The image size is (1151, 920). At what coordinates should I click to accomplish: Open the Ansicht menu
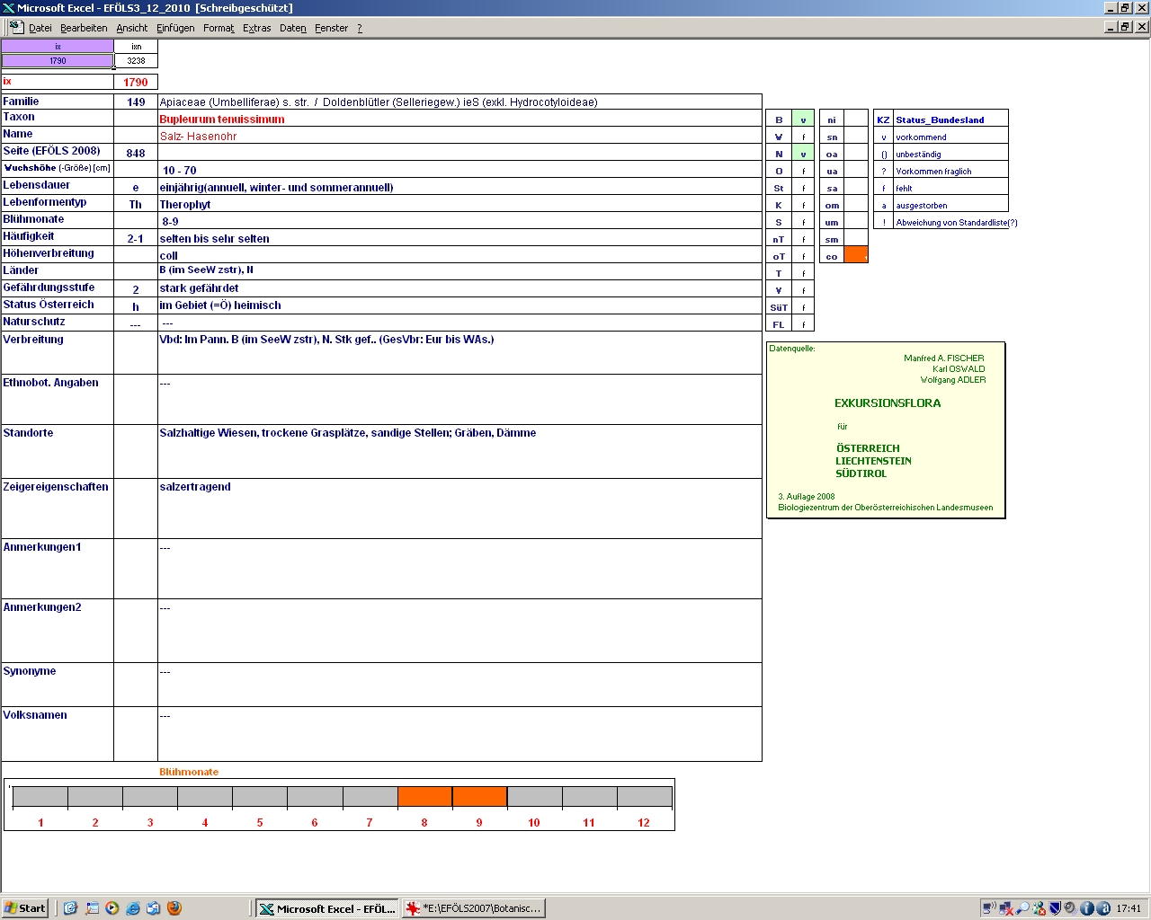[x=132, y=28]
